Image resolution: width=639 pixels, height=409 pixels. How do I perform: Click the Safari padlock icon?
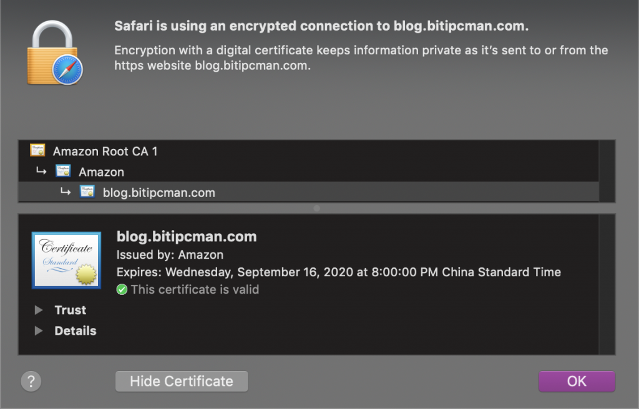55,53
